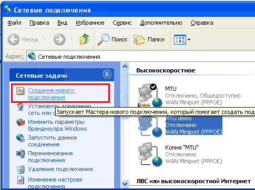Open the Forward history dropdown arrow

point(72,39)
